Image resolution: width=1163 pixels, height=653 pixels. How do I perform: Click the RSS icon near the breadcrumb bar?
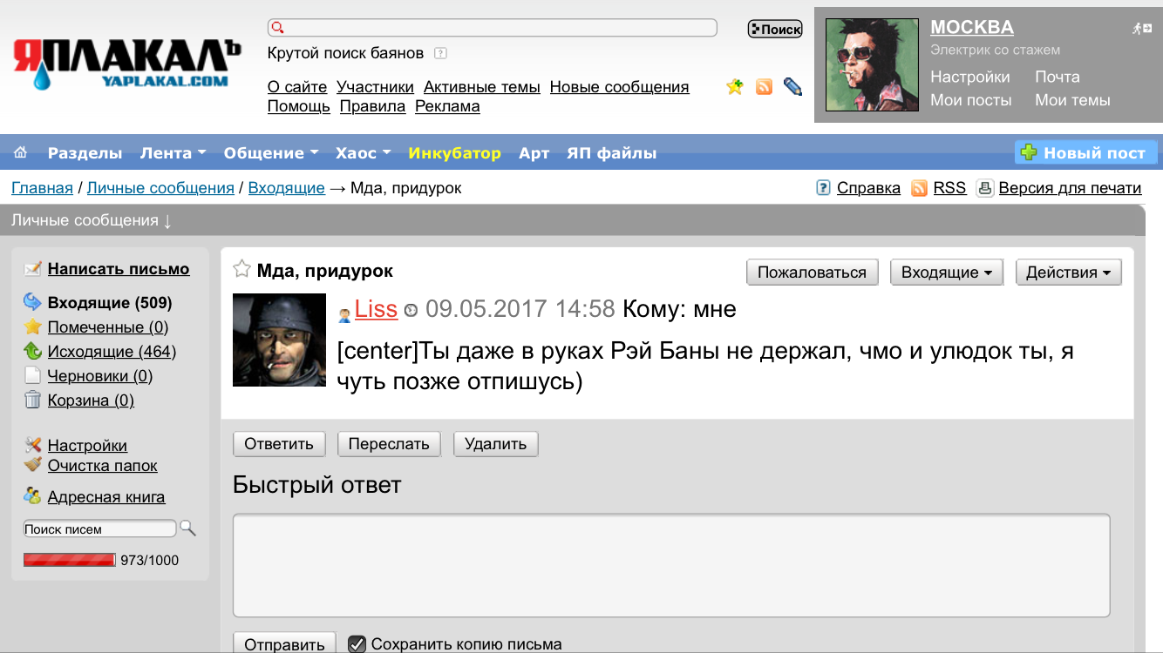point(919,188)
